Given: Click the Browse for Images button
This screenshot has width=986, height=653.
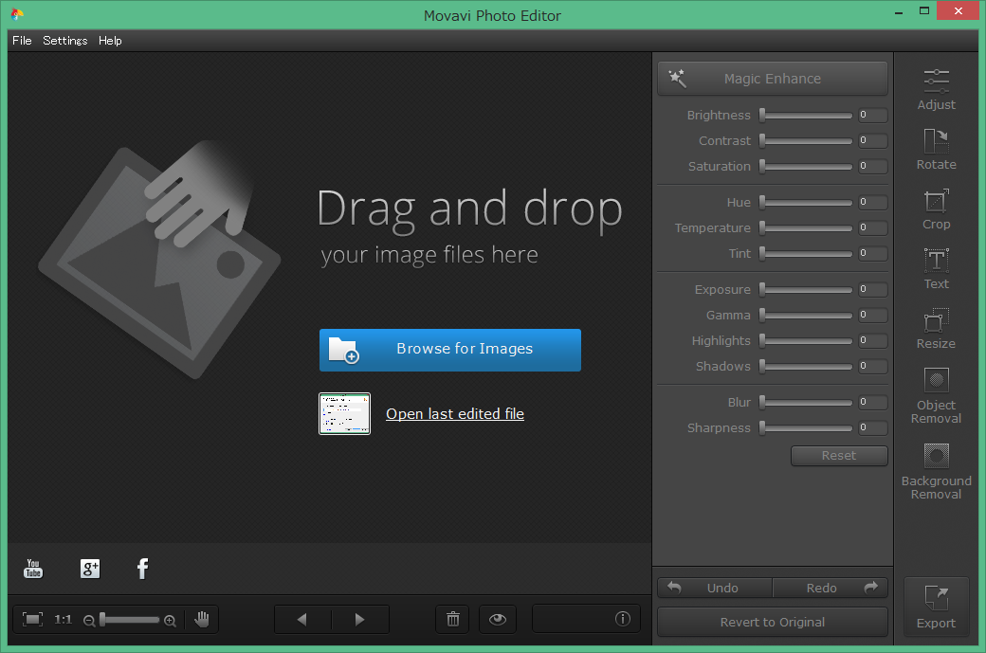Looking at the screenshot, I should (449, 350).
